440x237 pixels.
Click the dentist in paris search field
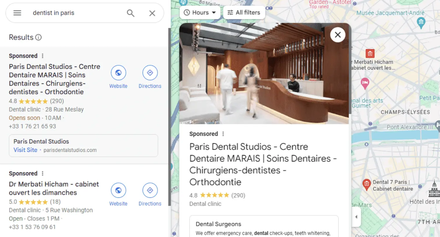(76, 13)
